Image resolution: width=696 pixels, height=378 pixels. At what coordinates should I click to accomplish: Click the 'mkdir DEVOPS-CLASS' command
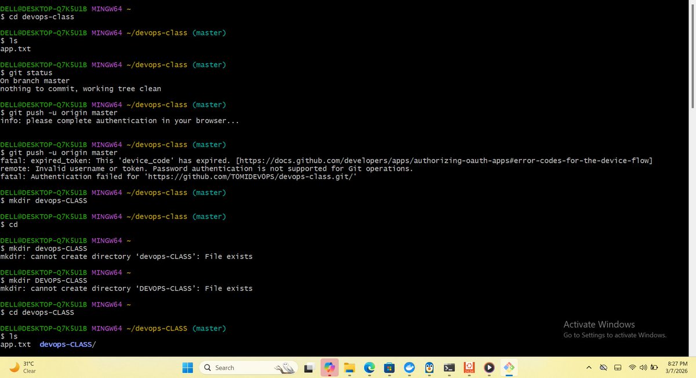(48, 280)
